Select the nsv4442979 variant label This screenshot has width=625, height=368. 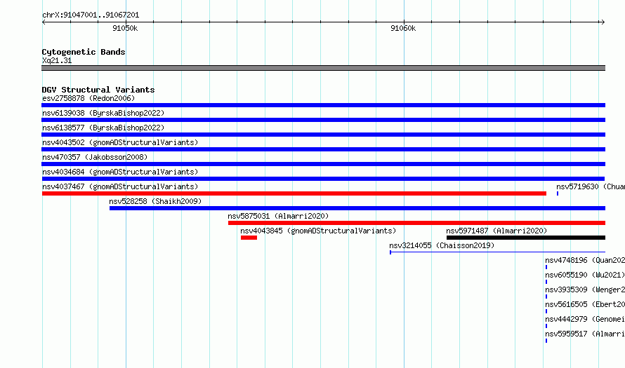coord(585,319)
